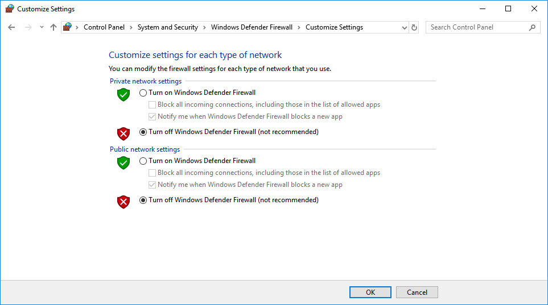This screenshot has width=548, height=305.
Task: Click firewall icon in address bar
Action: click(x=68, y=27)
